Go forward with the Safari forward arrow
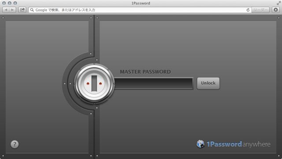 coord(12,10)
